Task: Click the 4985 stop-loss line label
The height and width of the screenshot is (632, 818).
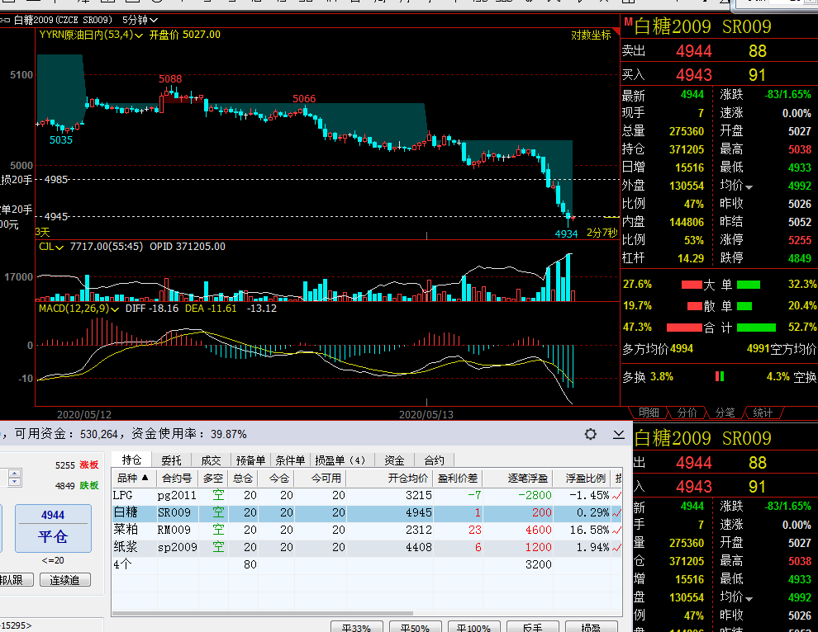Action: [x=56, y=180]
